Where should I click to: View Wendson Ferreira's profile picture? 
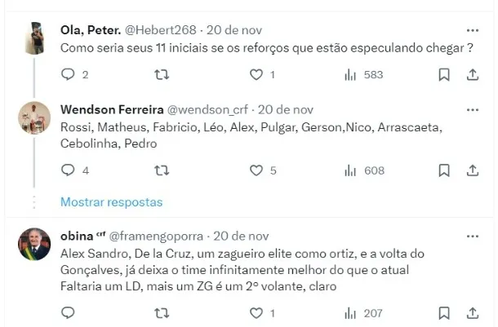34,118
